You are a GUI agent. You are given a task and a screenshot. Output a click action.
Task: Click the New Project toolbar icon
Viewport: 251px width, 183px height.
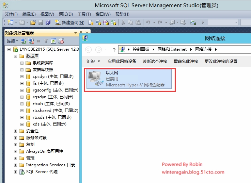tap(11, 22)
